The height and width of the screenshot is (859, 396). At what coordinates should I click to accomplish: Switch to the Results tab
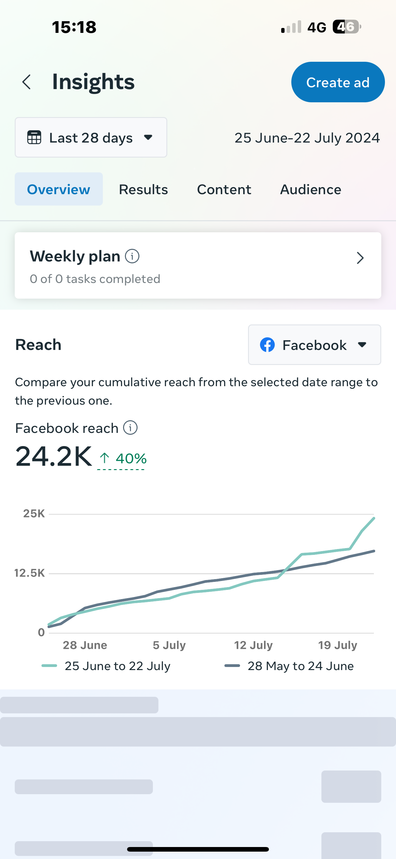[x=143, y=190]
